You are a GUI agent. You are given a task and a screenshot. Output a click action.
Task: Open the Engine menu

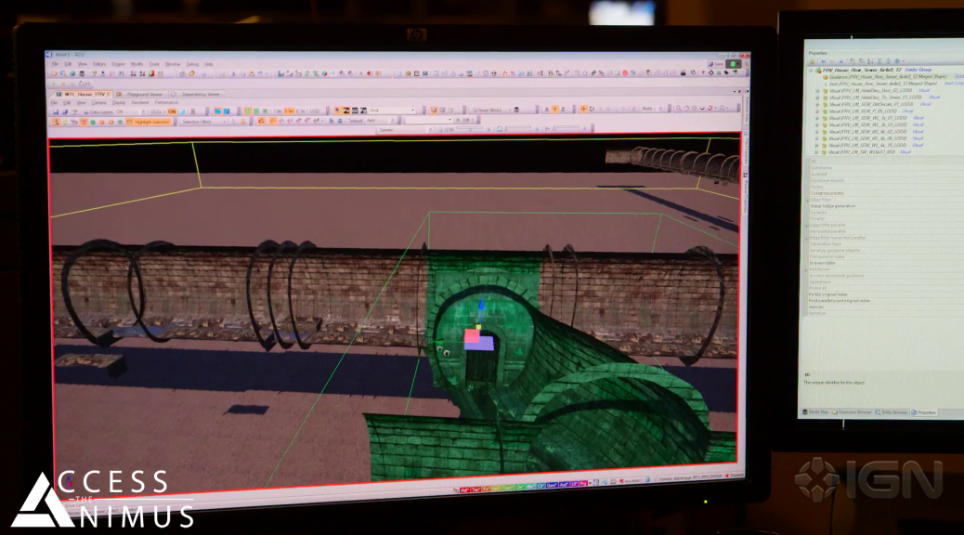118,64
